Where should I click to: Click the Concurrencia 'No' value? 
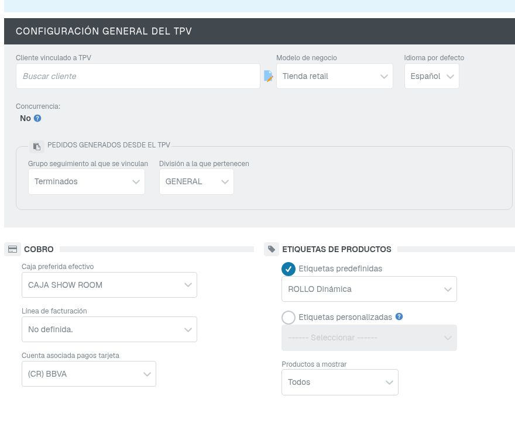coord(25,118)
